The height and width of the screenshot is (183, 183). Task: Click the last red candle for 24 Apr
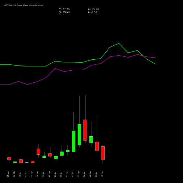pyautogui.click(x=103, y=153)
